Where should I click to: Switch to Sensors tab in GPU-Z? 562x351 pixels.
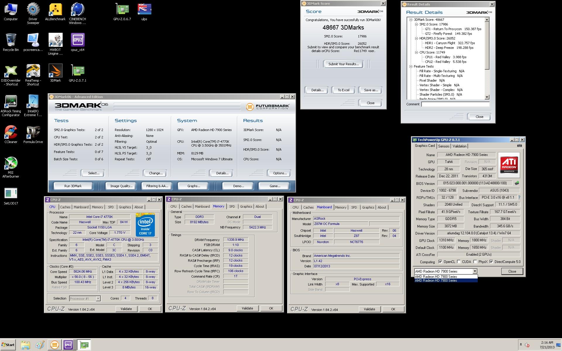pyautogui.click(x=444, y=146)
